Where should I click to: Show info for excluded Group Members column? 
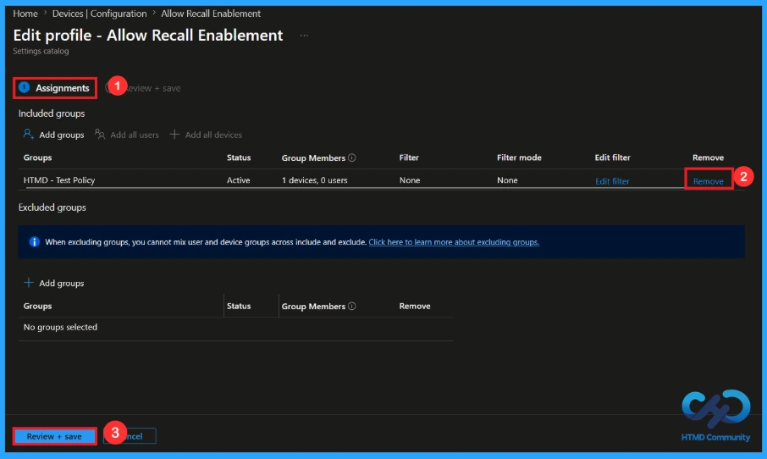point(351,306)
